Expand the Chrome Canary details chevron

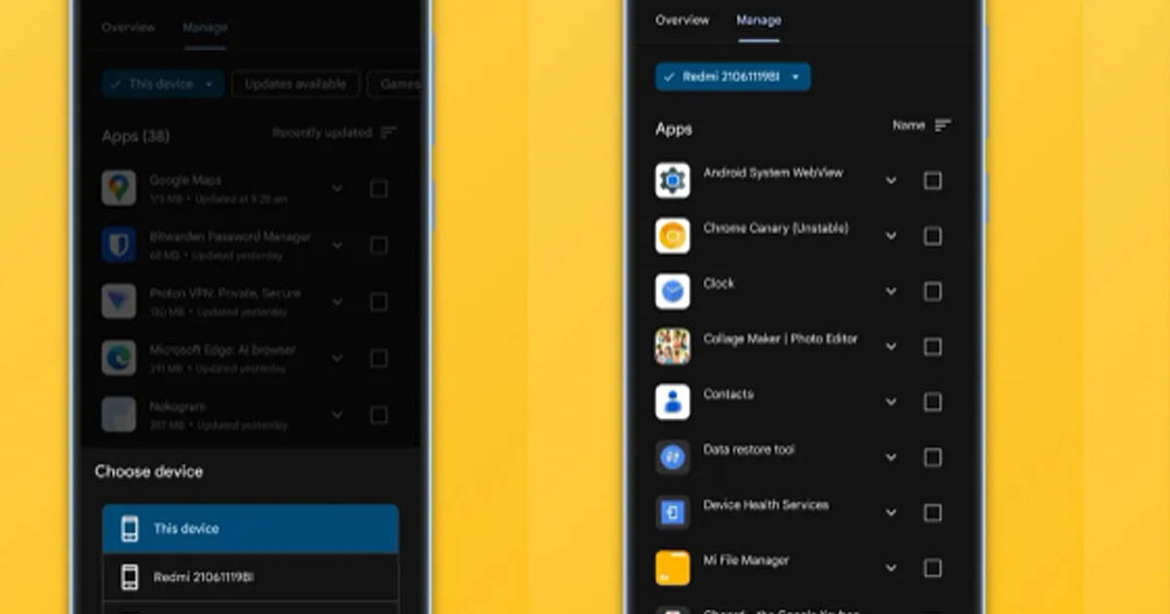[890, 236]
